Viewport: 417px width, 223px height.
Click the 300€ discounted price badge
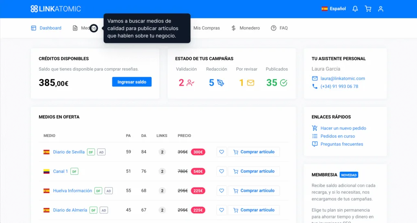tap(198, 152)
